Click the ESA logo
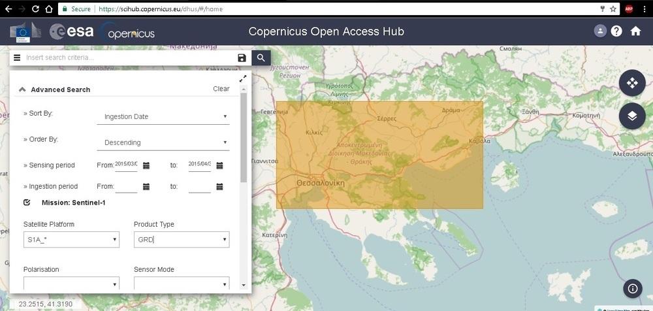Image resolution: width=653 pixels, height=311 pixels. (71, 31)
